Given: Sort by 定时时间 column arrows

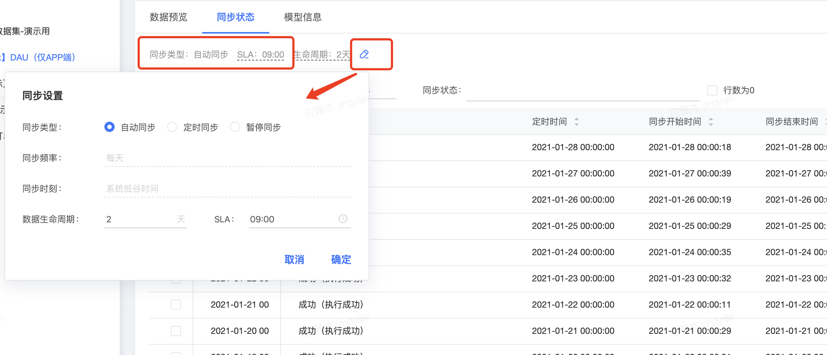Looking at the screenshot, I should 577,121.
